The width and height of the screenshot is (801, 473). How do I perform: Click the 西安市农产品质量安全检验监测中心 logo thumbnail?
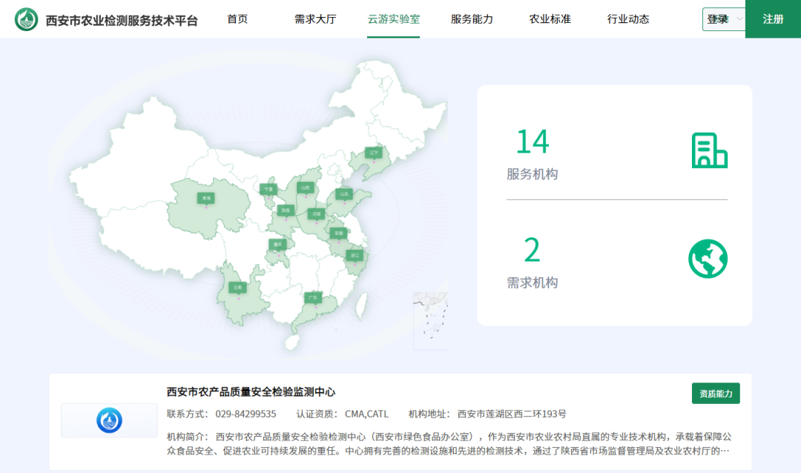[109, 420]
